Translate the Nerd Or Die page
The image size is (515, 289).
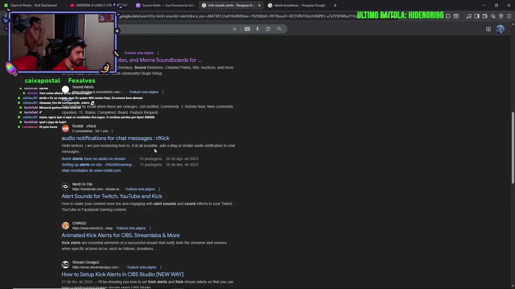point(140,189)
